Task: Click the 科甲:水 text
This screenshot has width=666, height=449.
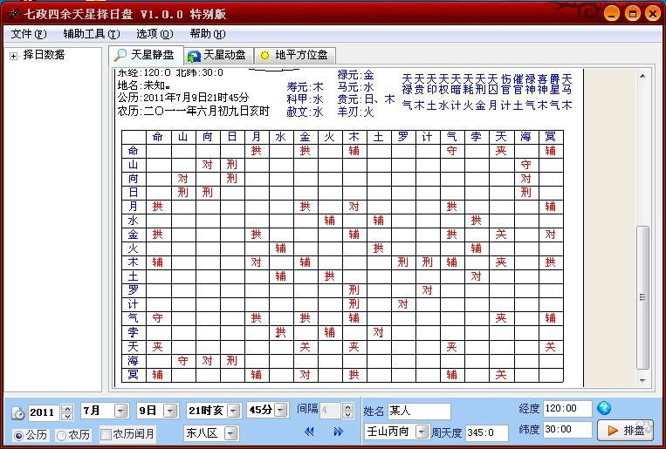Action: (305, 99)
